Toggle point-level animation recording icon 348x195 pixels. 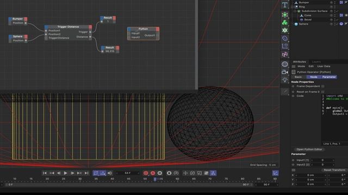coord(213,173)
